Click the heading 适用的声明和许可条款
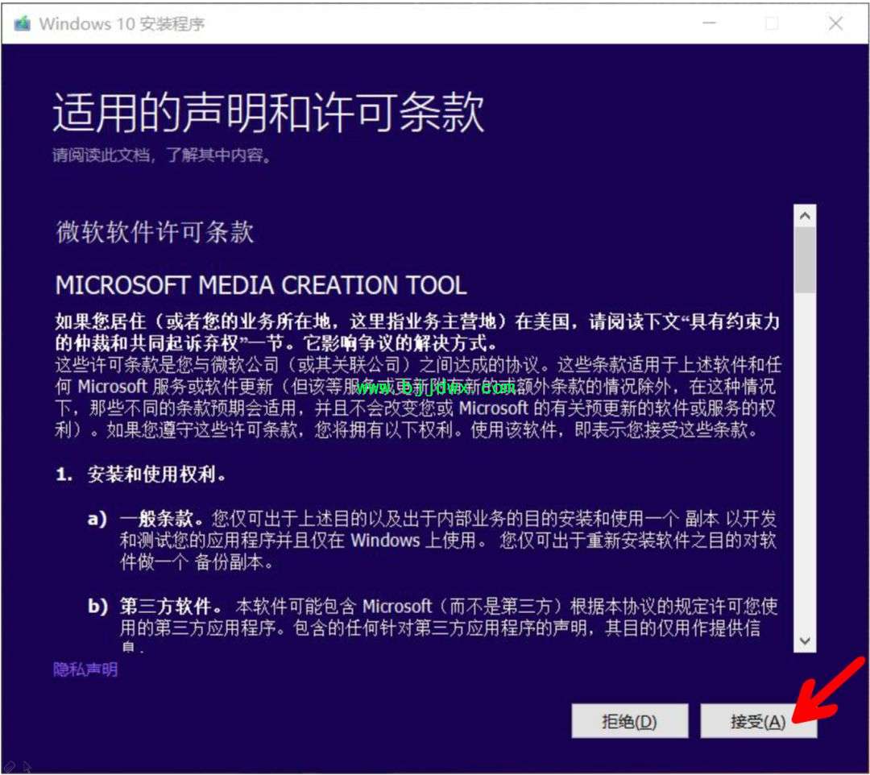The width and height of the screenshot is (870, 775). [x=268, y=112]
